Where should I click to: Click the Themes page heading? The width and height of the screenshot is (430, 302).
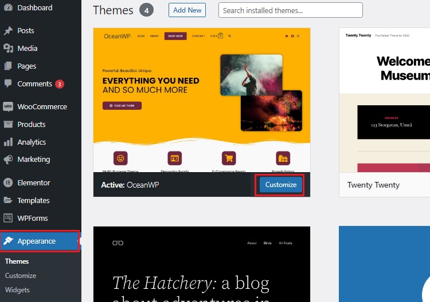(113, 10)
